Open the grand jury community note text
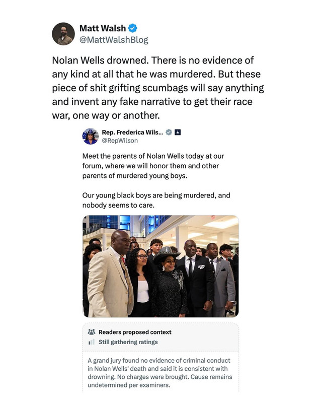 [159, 373]
